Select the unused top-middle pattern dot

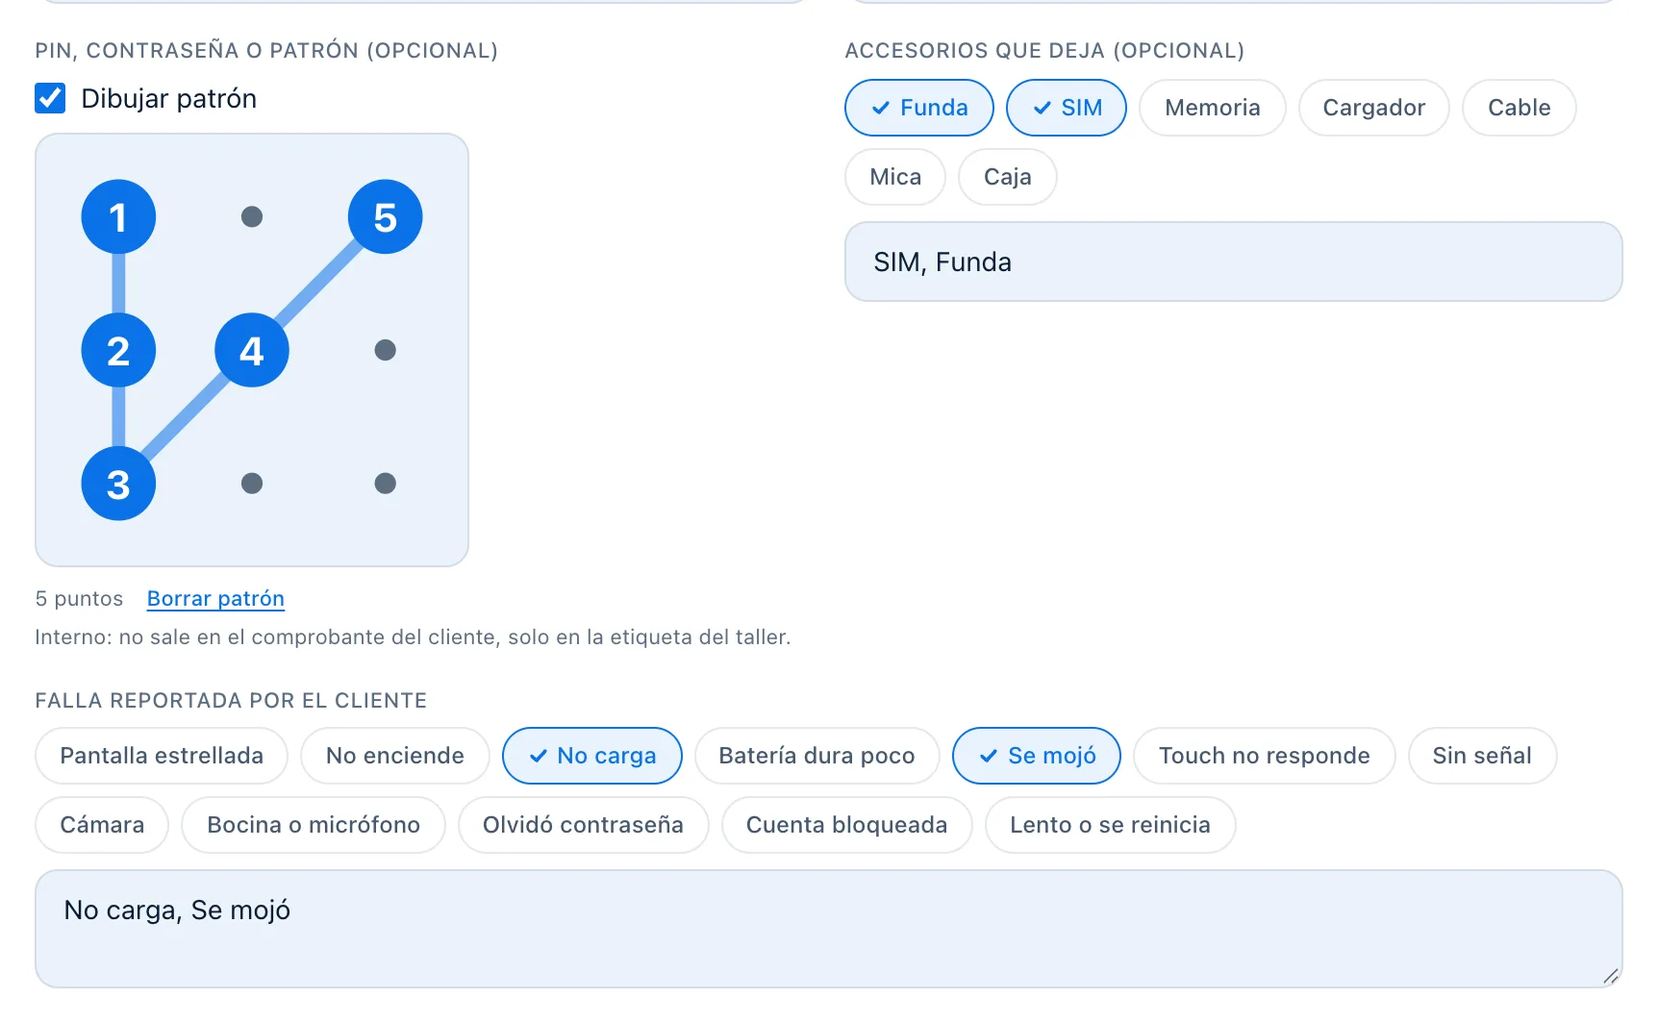pyautogui.click(x=252, y=217)
